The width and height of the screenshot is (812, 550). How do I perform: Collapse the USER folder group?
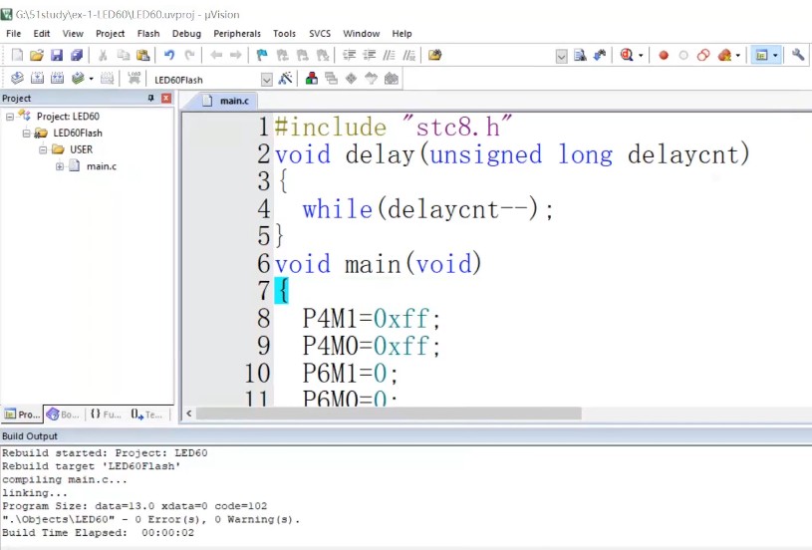pyautogui.click(x=43, y=149)
